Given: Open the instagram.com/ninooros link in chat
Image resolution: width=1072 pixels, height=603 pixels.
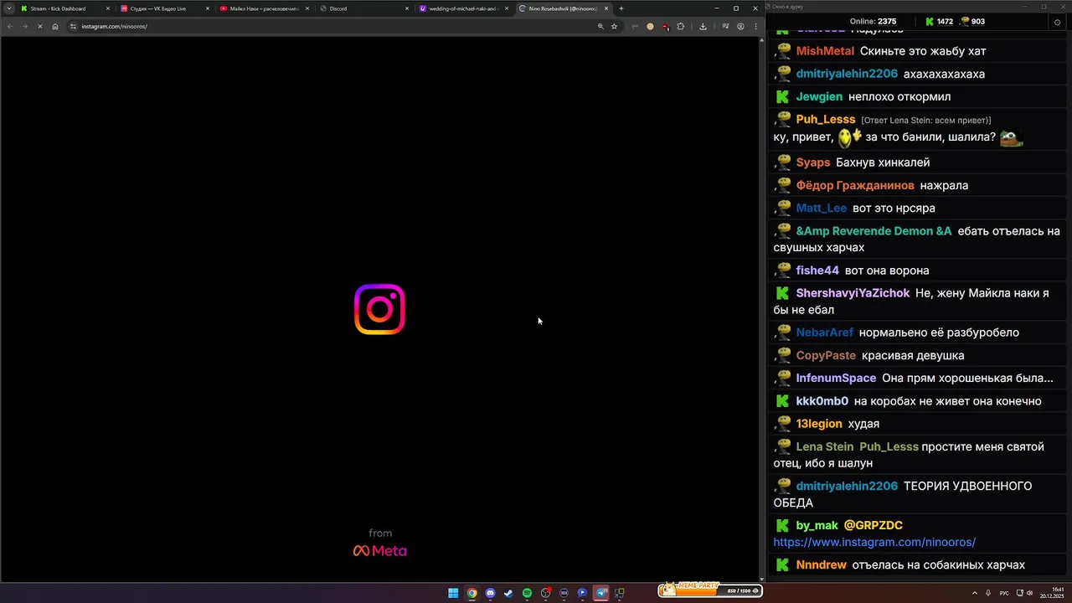Looking at the screenshot, I should [874, 542].
